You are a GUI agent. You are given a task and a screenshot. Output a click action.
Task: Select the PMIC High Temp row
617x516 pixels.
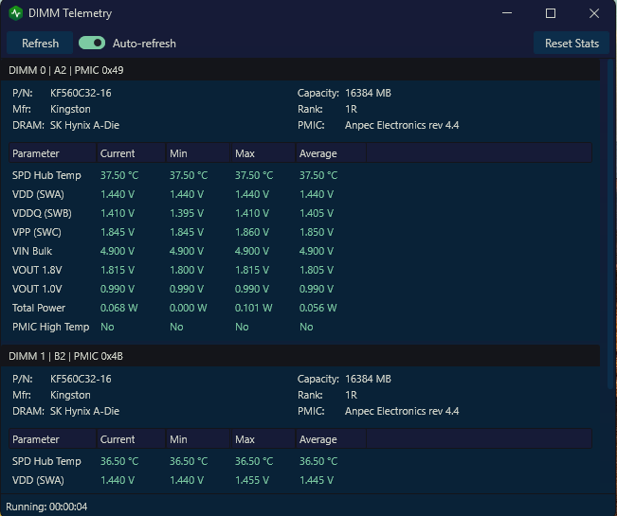300,327
